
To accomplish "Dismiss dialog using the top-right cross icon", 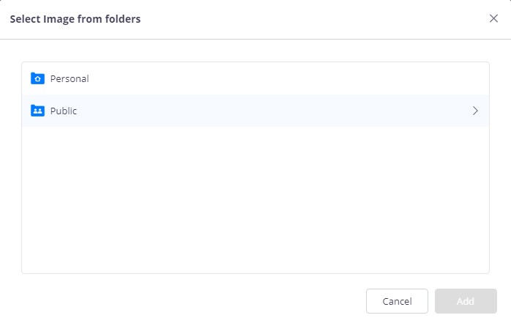I will [493, 18].
